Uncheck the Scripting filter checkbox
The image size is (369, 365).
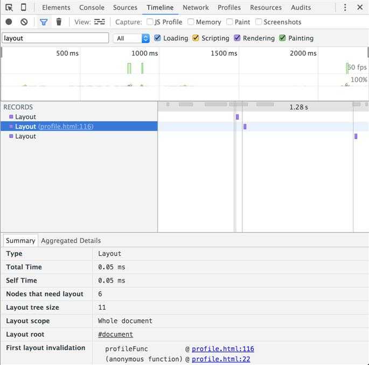(196, 38)
